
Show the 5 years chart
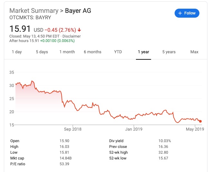coord(169,52)
